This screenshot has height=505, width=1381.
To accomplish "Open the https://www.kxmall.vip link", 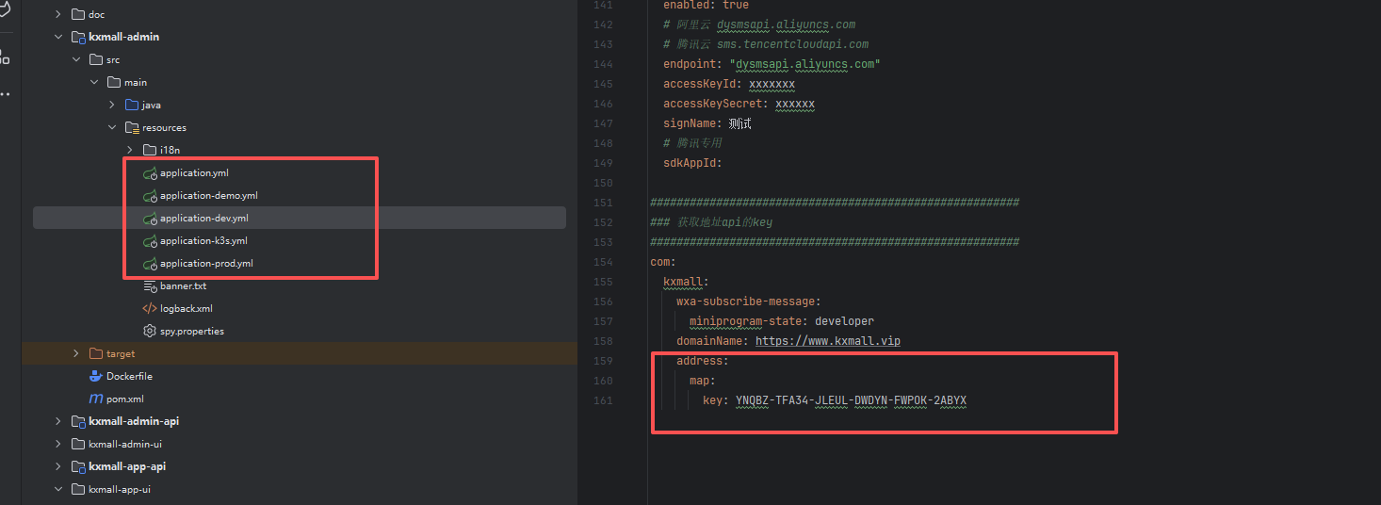I will click(x=827, y=341).
